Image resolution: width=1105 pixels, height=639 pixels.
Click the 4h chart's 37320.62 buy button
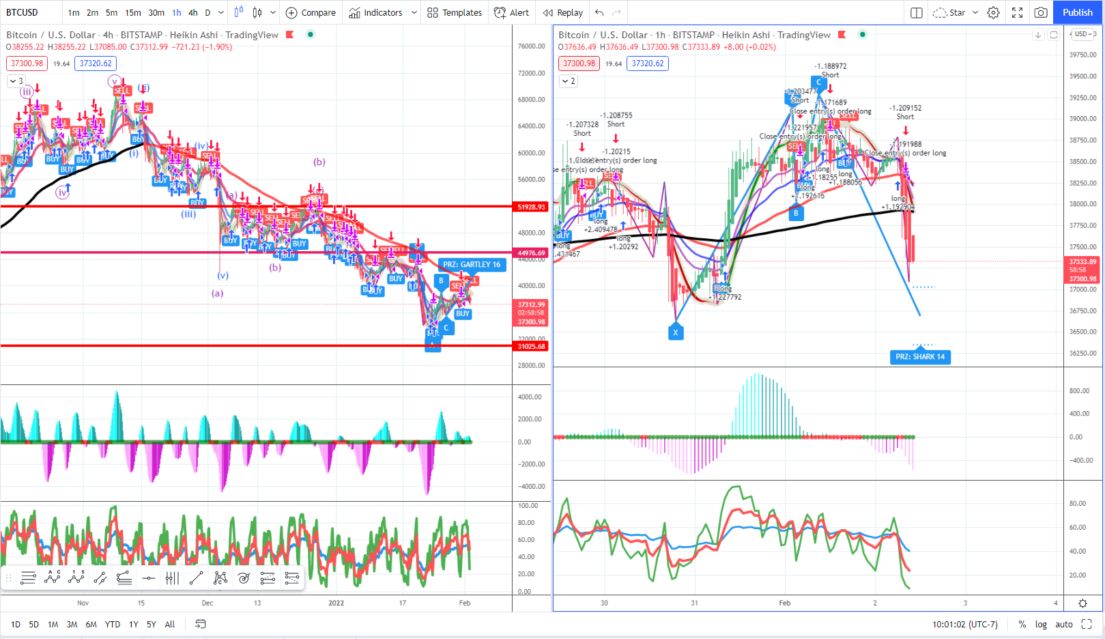coord(96,63)
